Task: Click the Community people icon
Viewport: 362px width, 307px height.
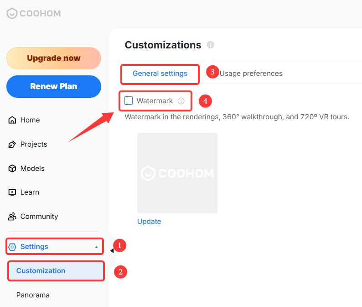Action: coord(12,217)
